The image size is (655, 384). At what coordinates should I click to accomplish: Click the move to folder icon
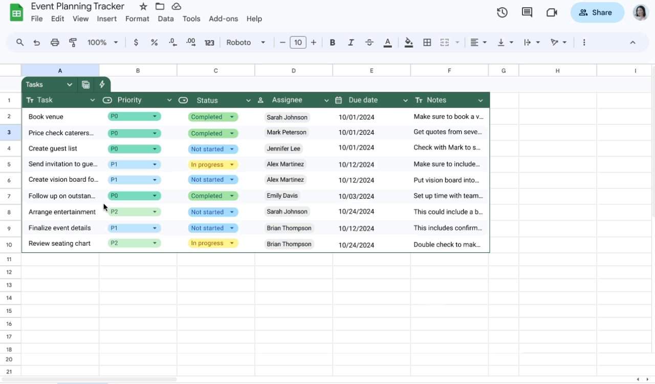(x=160, y=7)
